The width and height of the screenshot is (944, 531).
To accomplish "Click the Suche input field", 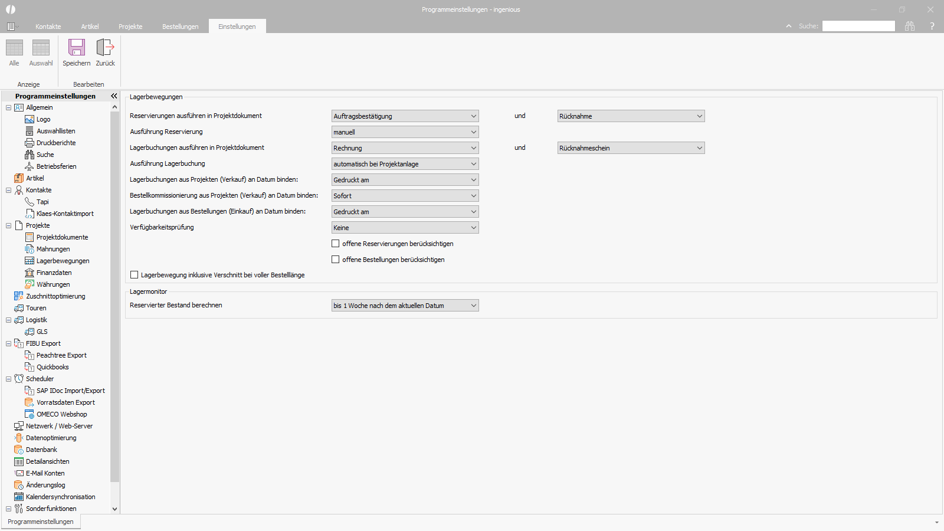I will tap(858, 26).
